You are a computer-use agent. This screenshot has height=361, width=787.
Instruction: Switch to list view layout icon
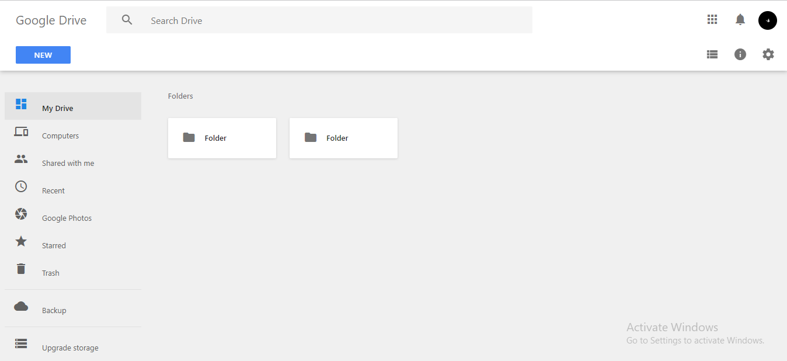point(712,54)
